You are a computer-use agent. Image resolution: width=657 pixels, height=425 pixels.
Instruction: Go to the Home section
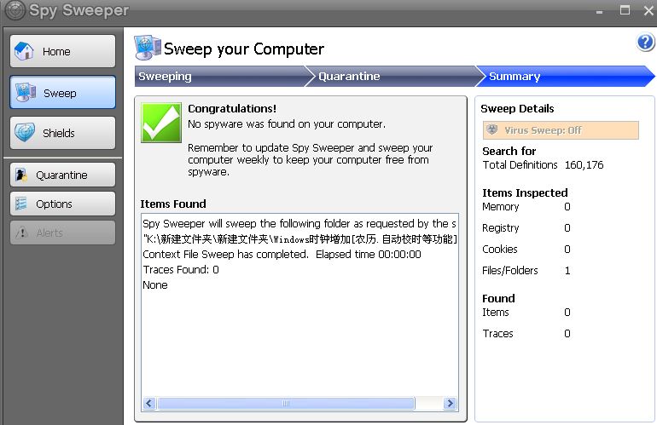coord(62,51)
